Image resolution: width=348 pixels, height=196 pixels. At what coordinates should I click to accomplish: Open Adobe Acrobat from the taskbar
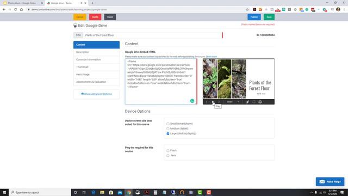pyautogui.click(x=146, y=192)
